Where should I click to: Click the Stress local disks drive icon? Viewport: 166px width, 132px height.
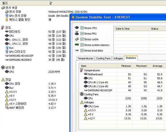pos(77,50)
